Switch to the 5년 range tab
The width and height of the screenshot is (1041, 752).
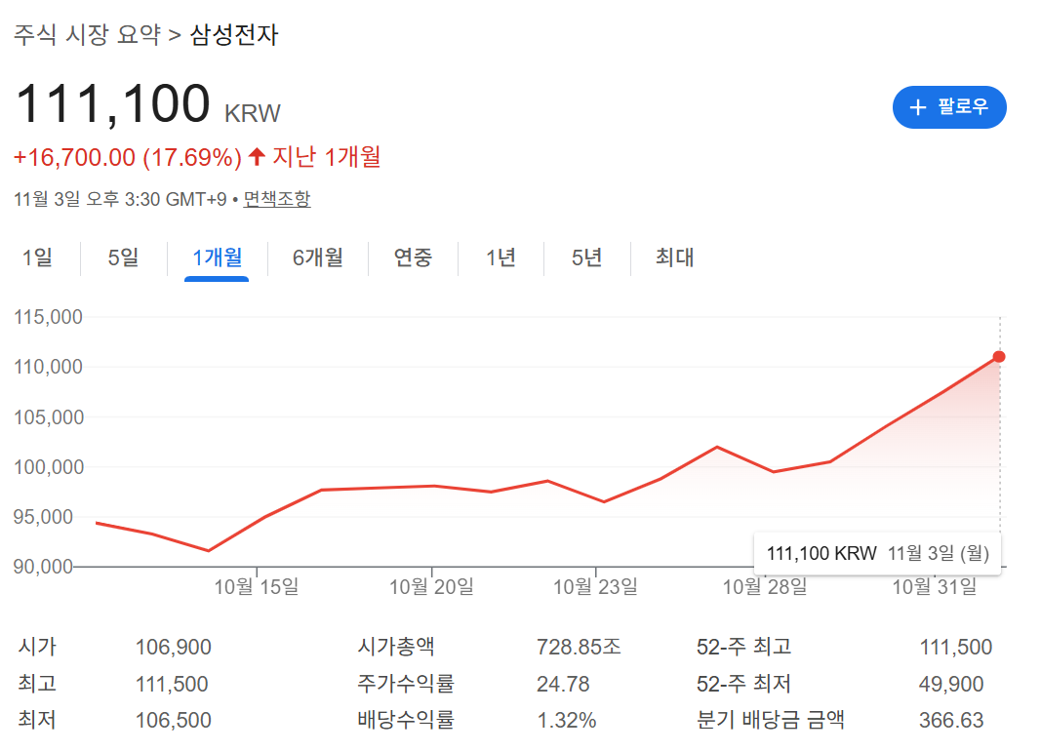pos(587,257)
